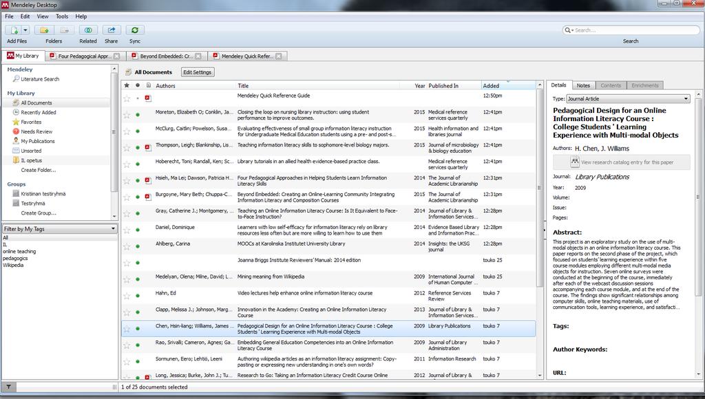This screenshot has width=705, height=399.
Task: Filter by the 'Wikipedia' tag
Action: 13,265
